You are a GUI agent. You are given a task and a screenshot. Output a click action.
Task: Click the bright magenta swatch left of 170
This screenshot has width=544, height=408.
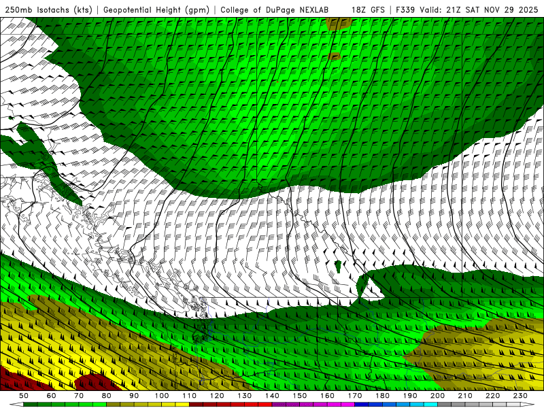pyautogui.click(x=347, y=405)
